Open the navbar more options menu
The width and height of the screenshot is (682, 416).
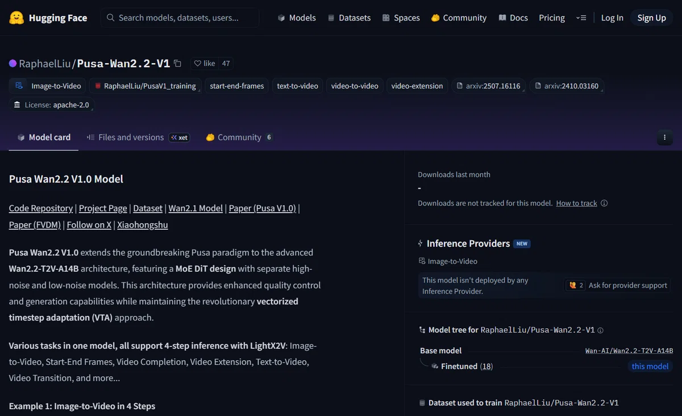tap(581, 18)
